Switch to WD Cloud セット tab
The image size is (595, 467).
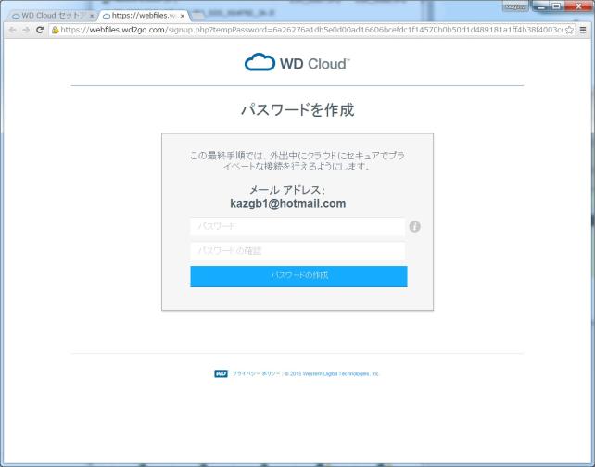51,16
